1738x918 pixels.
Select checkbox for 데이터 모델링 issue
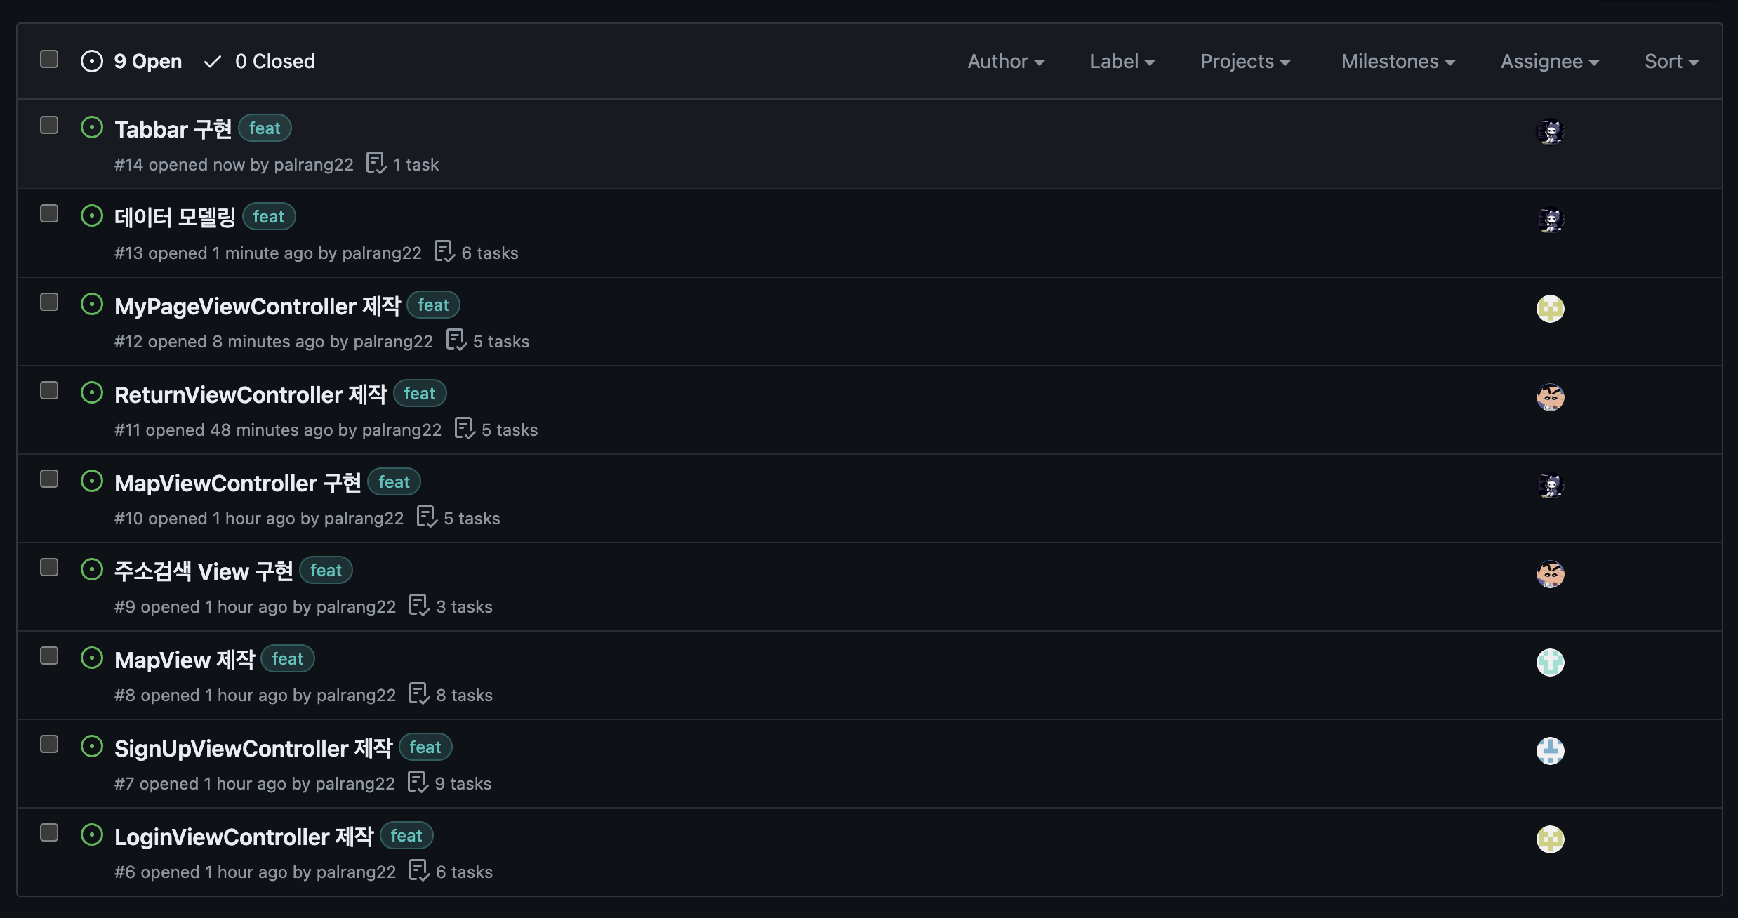[x=49, y=213]
